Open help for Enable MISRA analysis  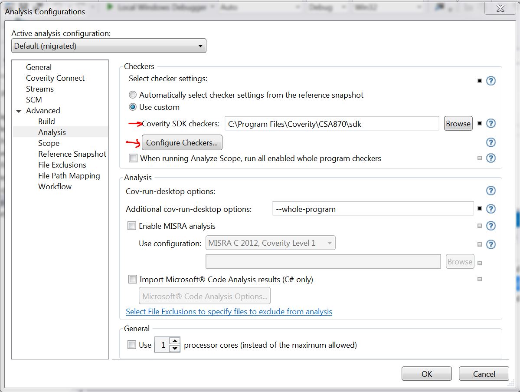pyautogui.click(x=491, y=226)
